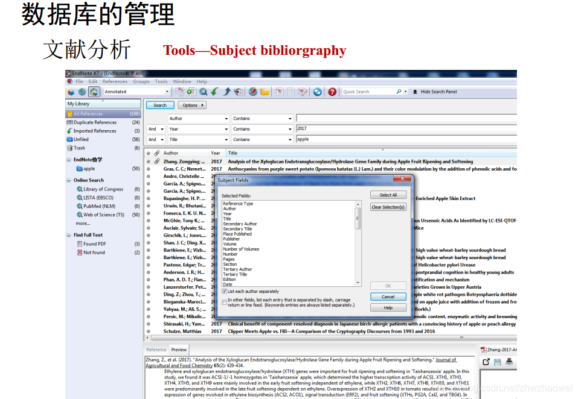
Task: Click the green Import arrow icon
Action: [x=214, y=92]
